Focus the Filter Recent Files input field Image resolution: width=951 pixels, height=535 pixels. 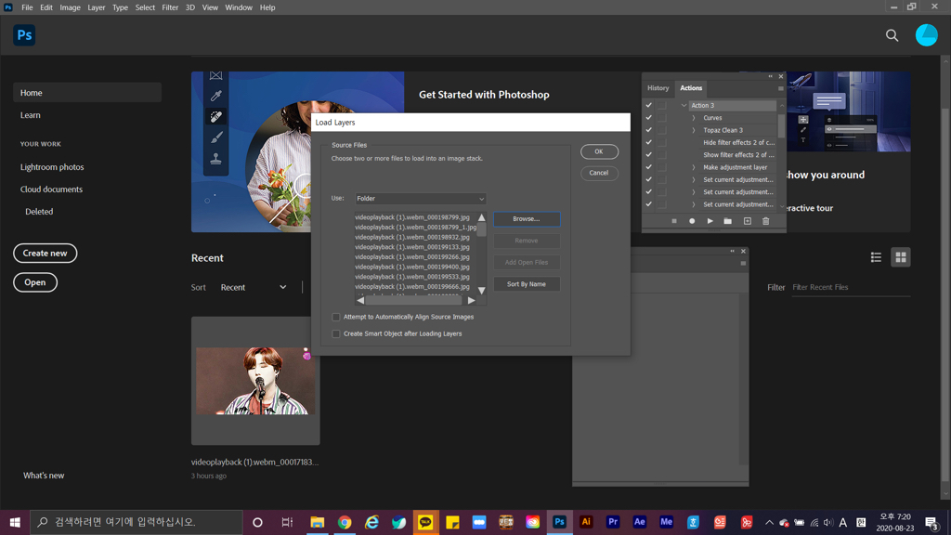click(851, 288)
